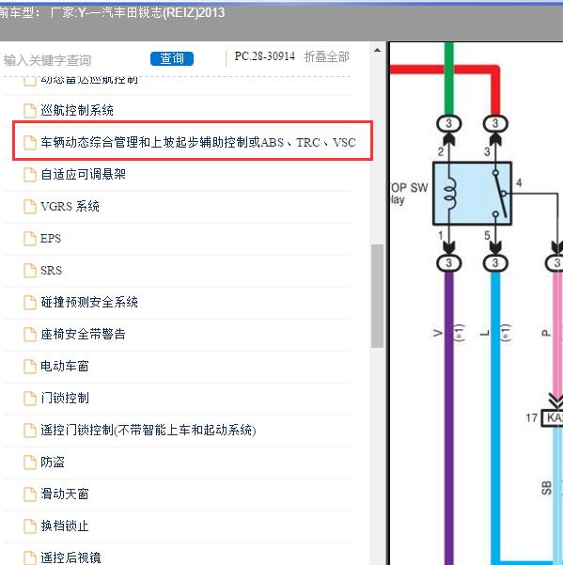
Task: Select the 换档锁止 entry
Action: pyautogui.click(x=65, y=526)
